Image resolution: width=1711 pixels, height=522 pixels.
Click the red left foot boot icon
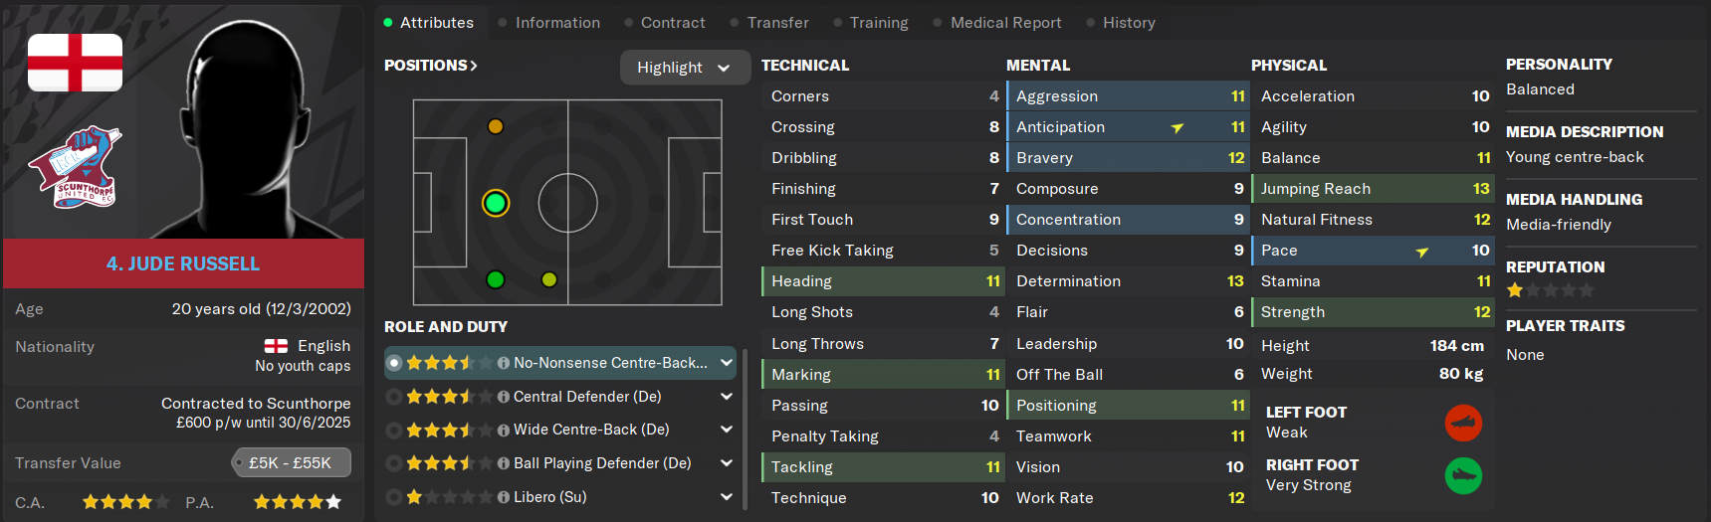tap(1463, 423)
